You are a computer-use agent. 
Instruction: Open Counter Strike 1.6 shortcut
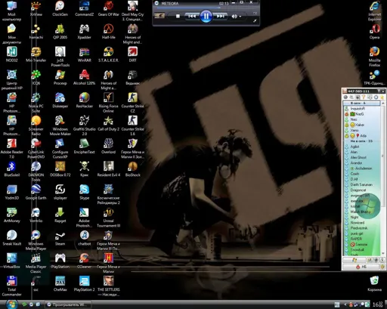132,125
